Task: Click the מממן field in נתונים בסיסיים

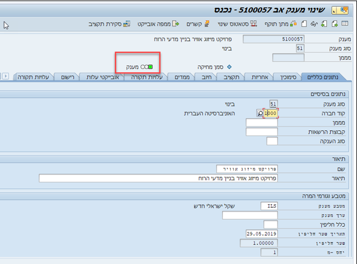Action: tap(262, 123)
